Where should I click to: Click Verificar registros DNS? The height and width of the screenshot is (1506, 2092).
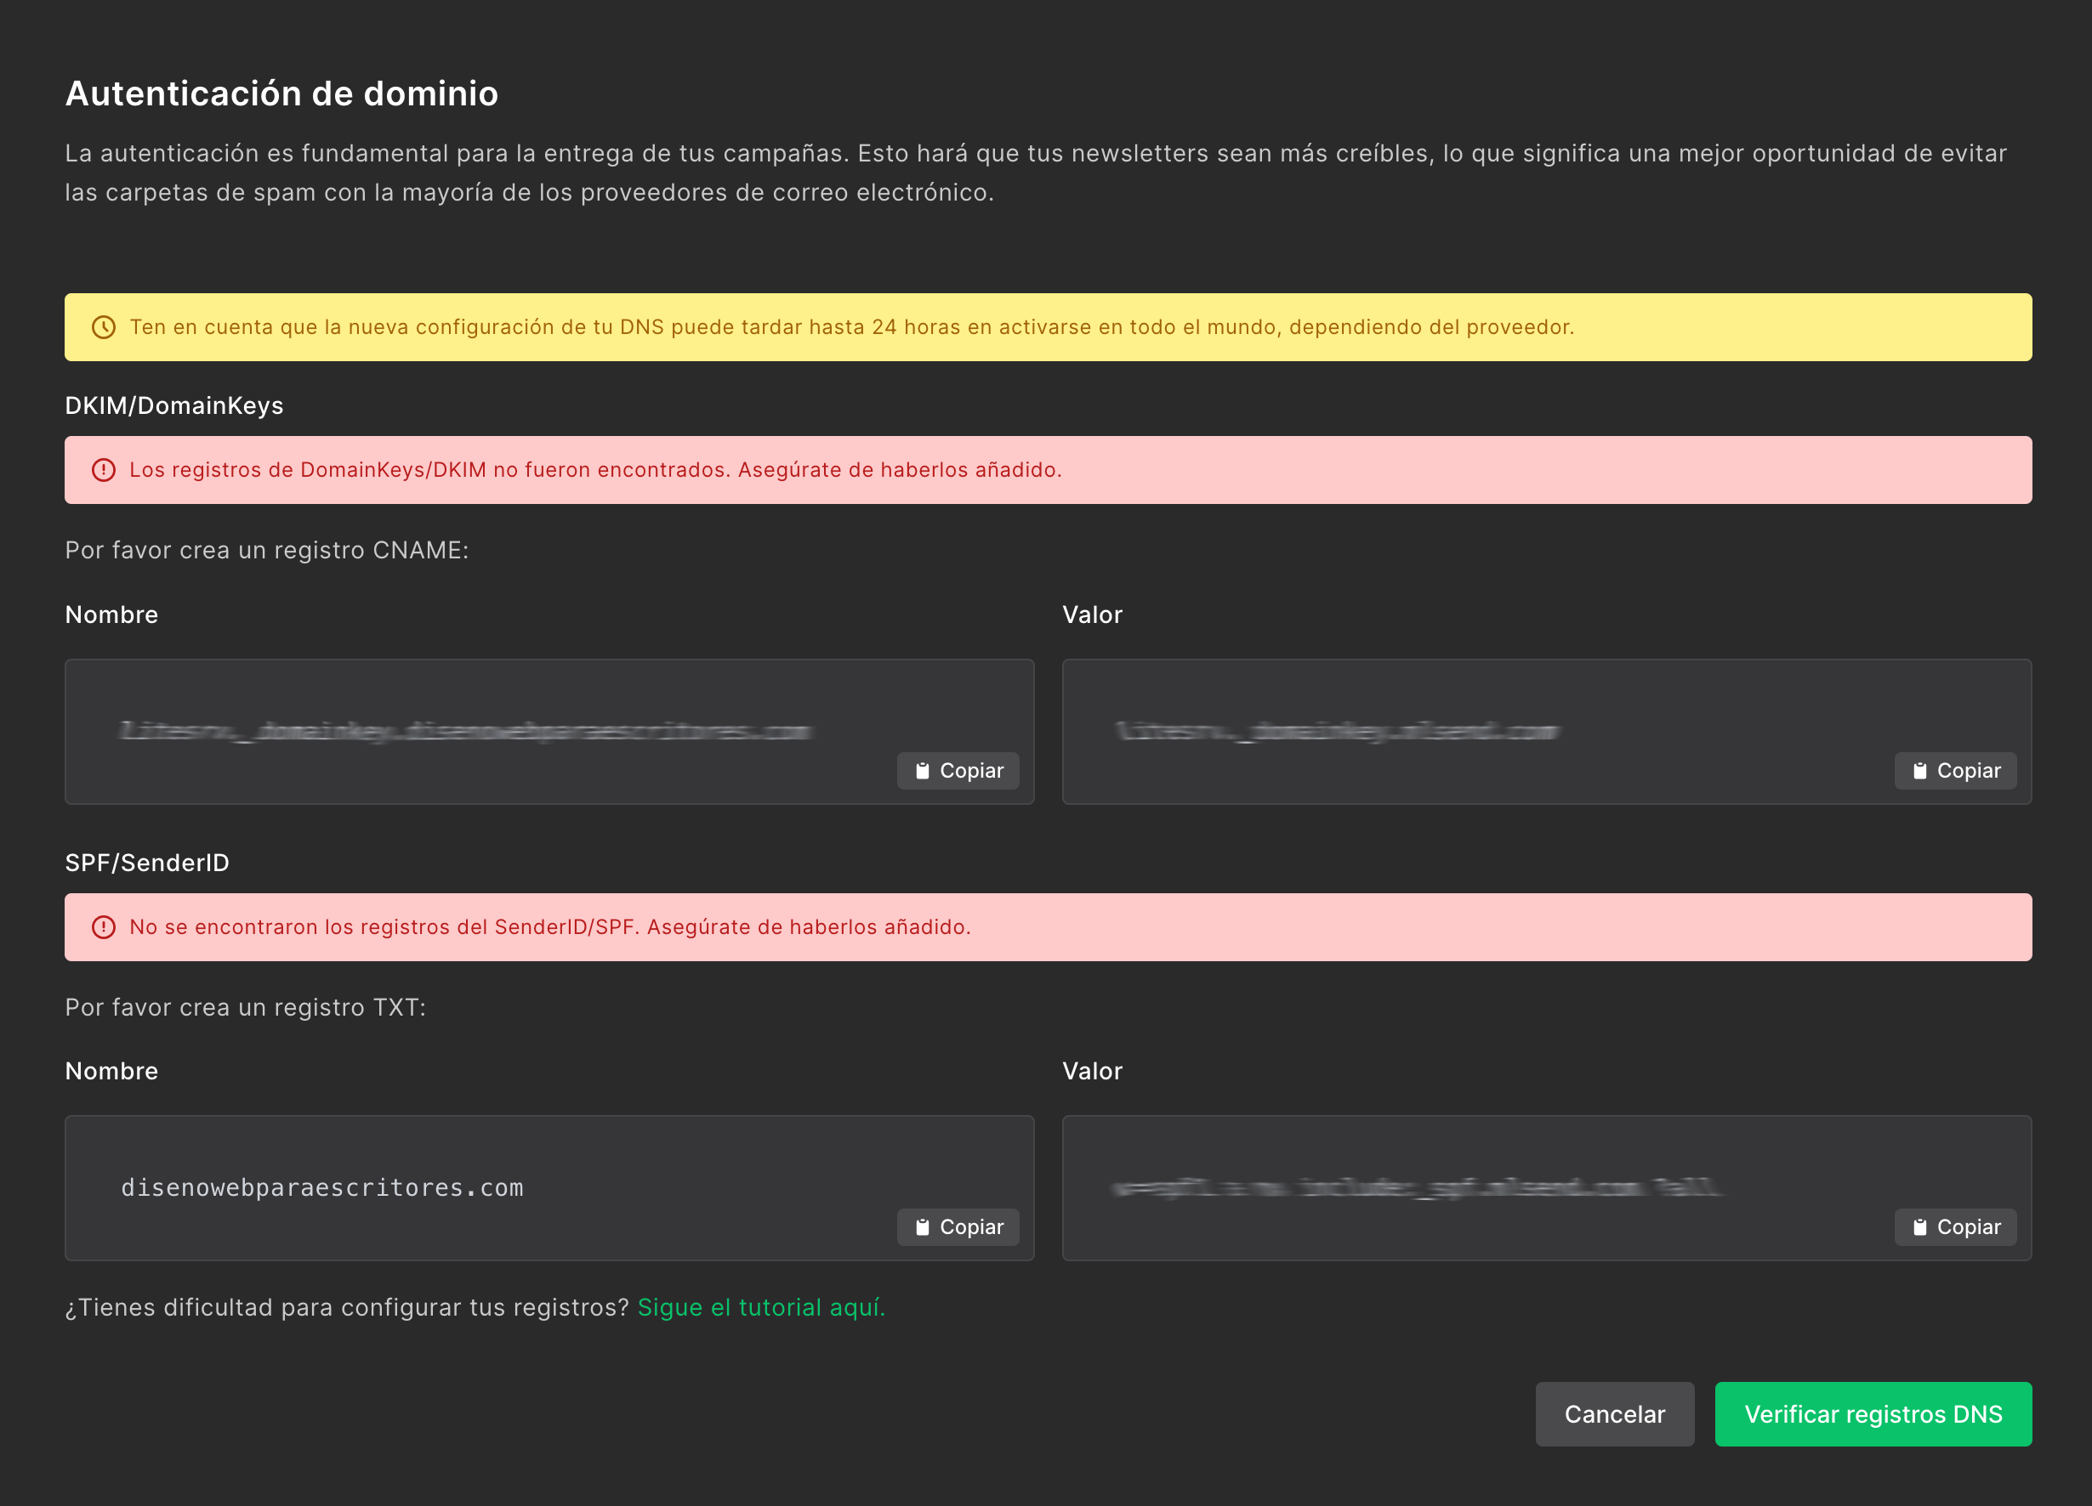pyautogui.click(x=1873, y=1414)
